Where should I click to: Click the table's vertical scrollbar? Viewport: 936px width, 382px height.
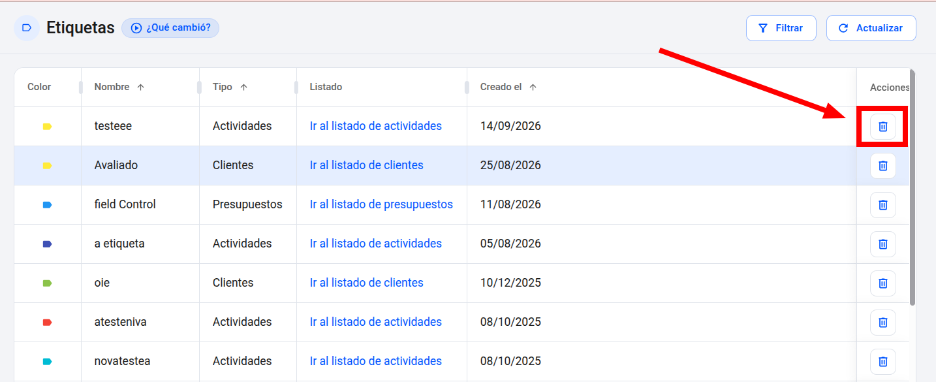coord(913,187)
